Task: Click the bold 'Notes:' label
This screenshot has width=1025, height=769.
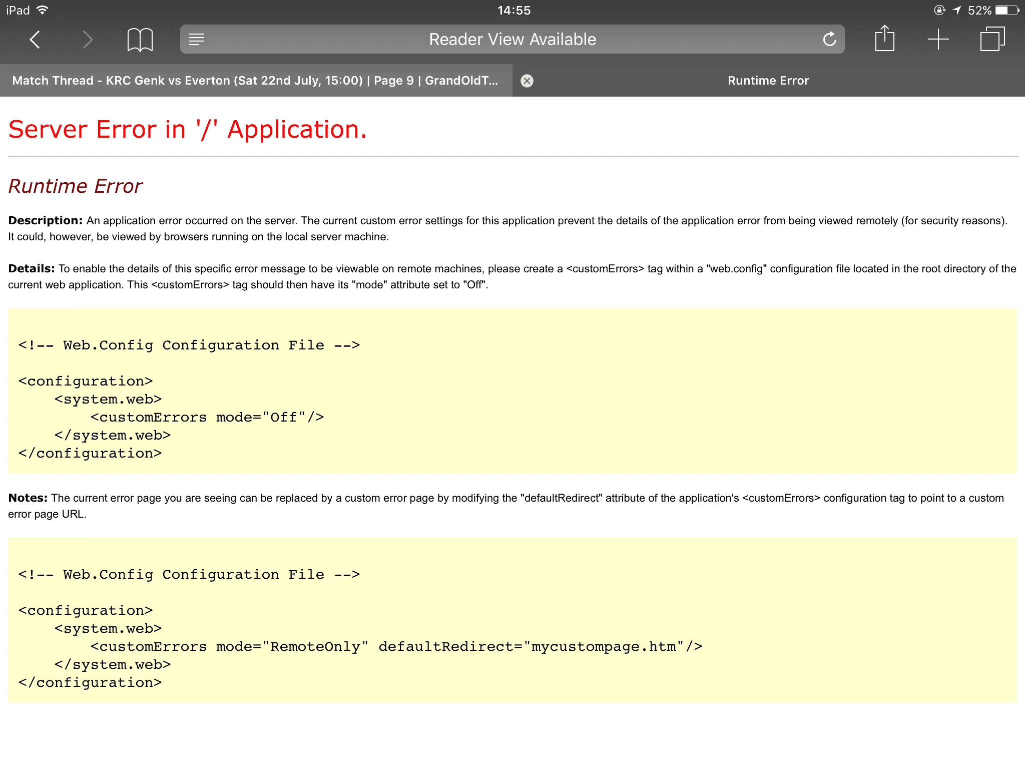Action: pyautogui.click(x=28, y=498)
